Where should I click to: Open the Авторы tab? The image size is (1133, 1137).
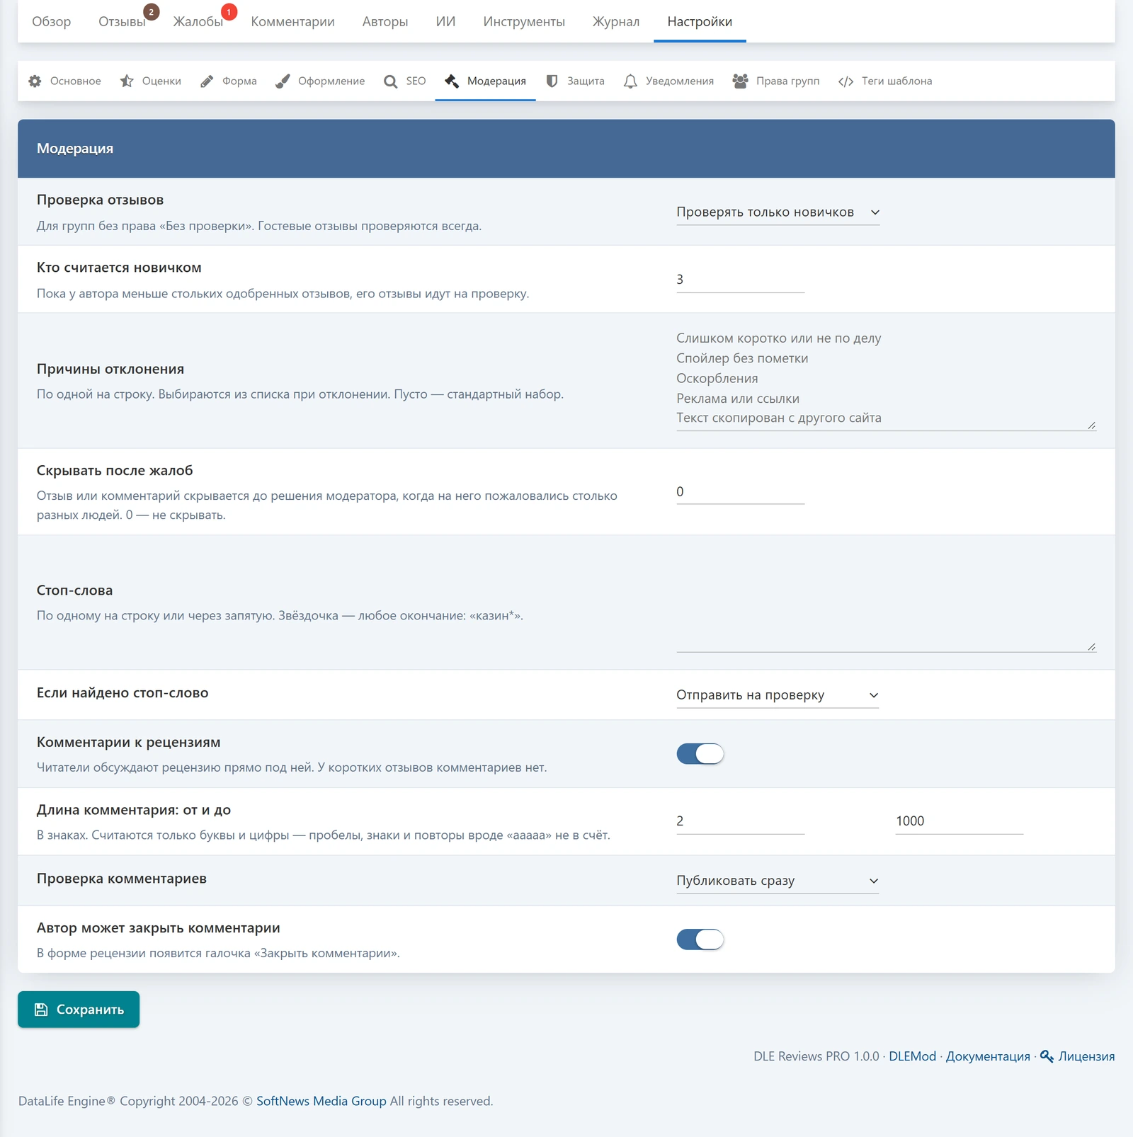coord(385,21)
